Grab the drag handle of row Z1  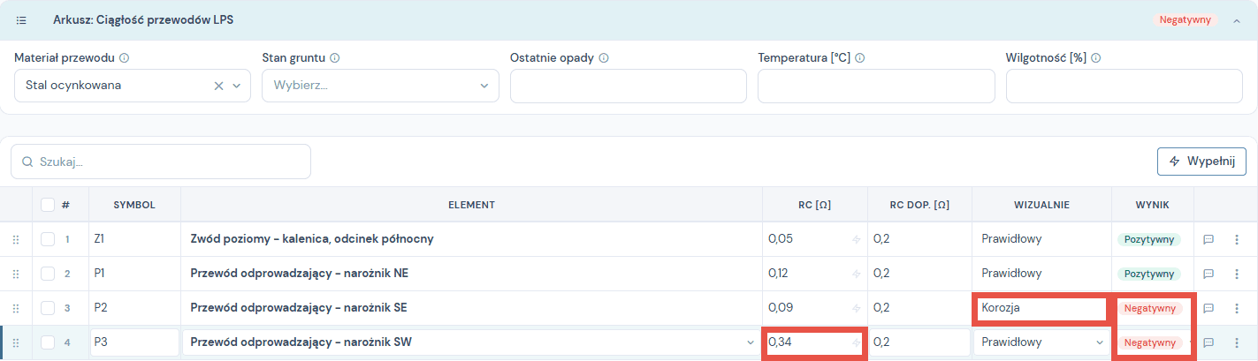(15, 239)
